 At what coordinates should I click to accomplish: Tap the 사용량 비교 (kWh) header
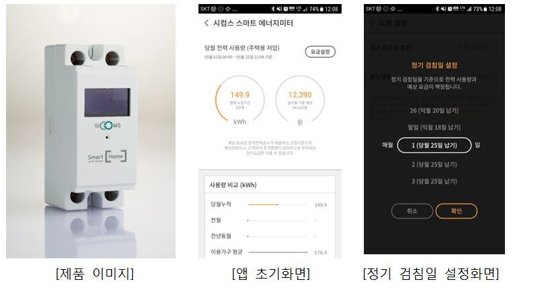233,185
